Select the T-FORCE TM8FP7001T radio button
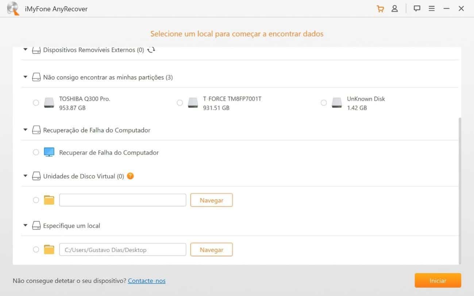Image resolution: width=474 pixels, height=296 pixels. click(x=180, y=103)
